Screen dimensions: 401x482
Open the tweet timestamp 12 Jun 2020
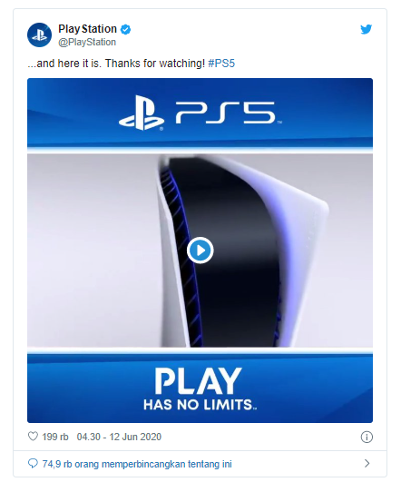pyautogui.click(x=119, y=437)
